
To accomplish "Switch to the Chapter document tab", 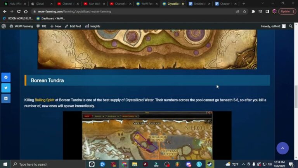I will click(226, 3).
